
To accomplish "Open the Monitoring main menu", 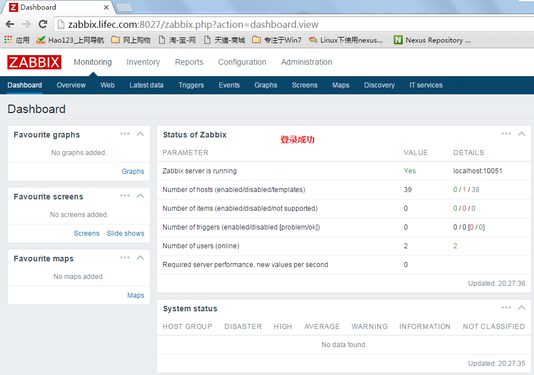I will pyautogui.click(x=93, y=62).
